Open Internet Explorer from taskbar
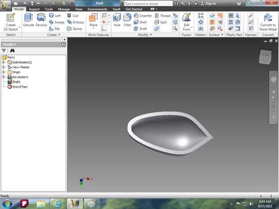279x209 pixels. point(57,204)
